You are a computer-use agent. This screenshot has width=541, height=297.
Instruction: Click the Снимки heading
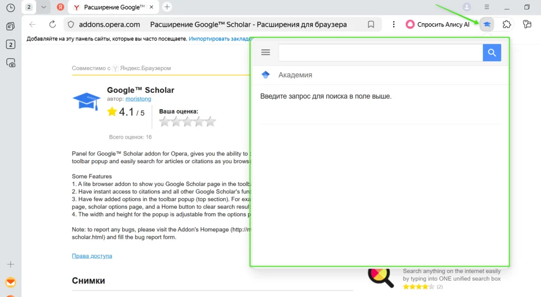(x=88, y=280)
